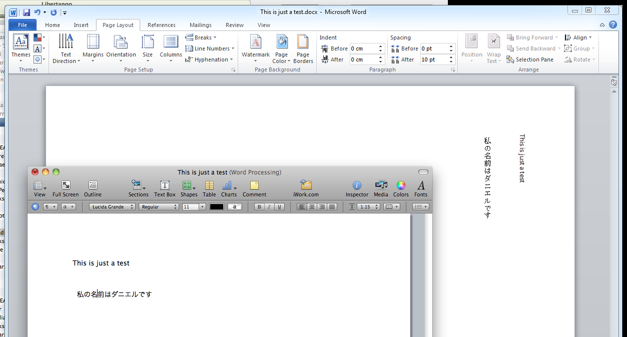
Task: Open the View menu in Pages toolbar
Action: click(x=40, y=189)
